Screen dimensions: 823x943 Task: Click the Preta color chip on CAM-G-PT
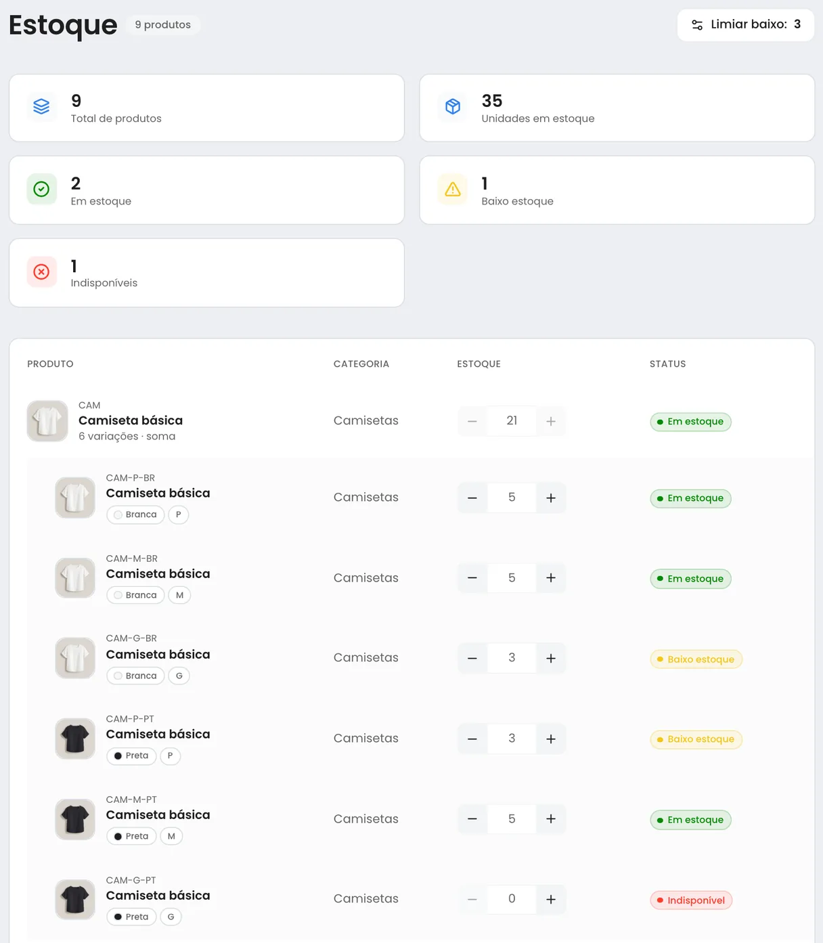coord(131,917)
